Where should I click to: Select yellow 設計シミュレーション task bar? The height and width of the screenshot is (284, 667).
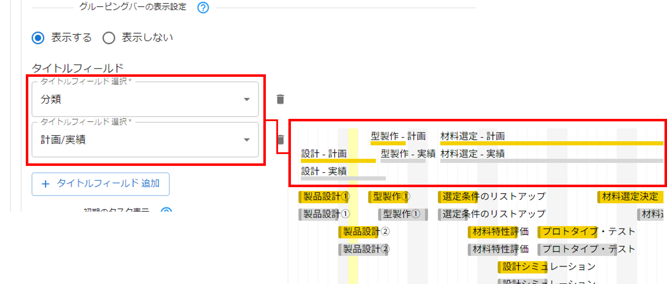coord(522,267)
